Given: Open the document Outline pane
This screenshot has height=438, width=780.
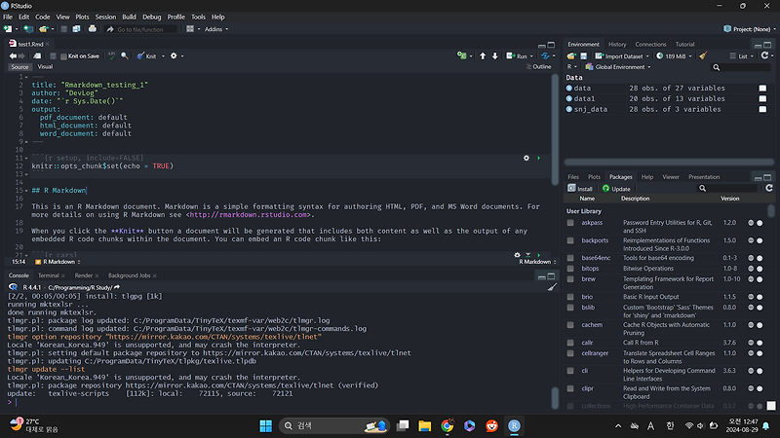Looking at the screenshot, I should pos(540,67).
